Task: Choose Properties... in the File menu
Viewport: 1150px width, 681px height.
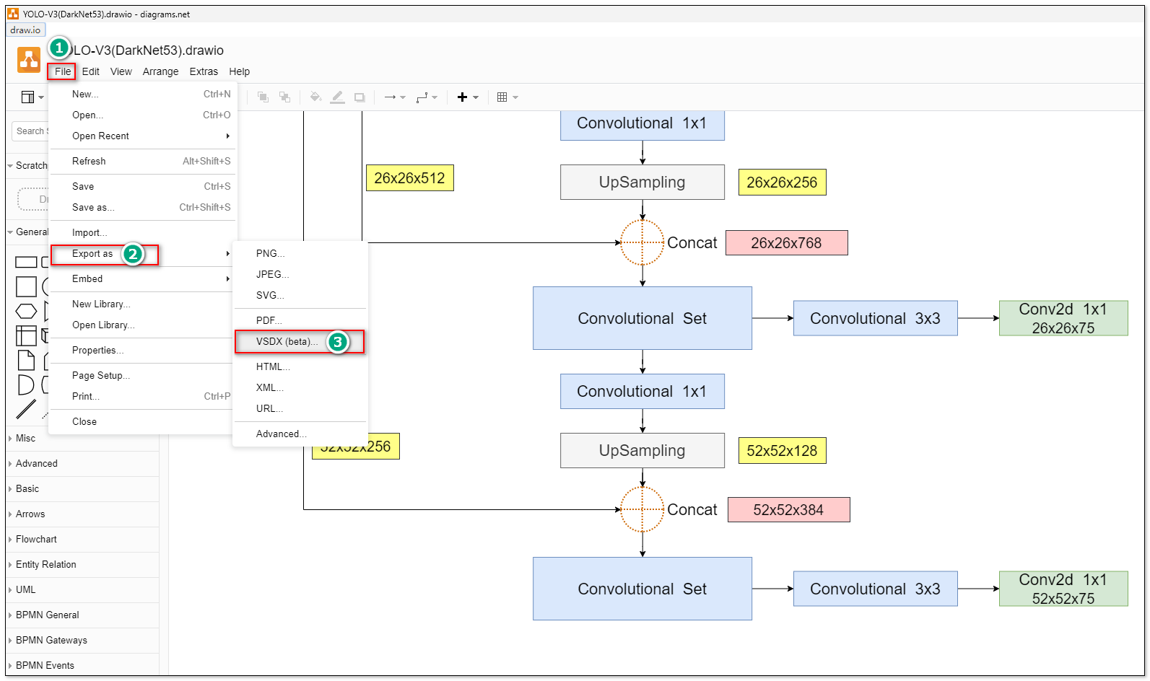Action: [x=143, y=350]
